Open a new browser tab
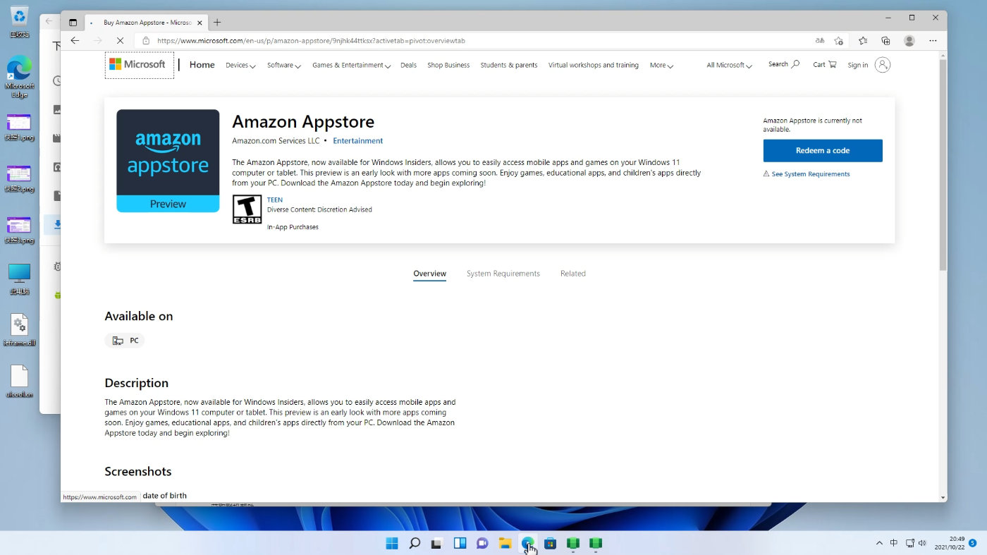This screenshot has width=987, height=555. (217, 23)
